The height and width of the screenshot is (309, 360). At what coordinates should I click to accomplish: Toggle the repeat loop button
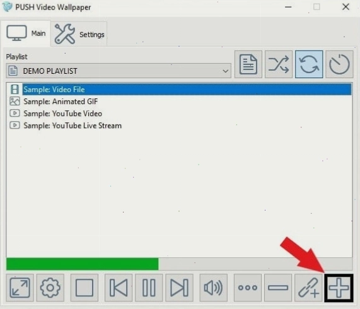point(309,64)
